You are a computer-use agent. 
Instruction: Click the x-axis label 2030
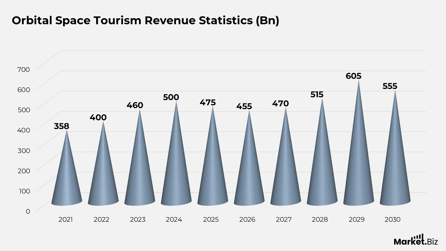pyautogui.click(x=392, y=220)
